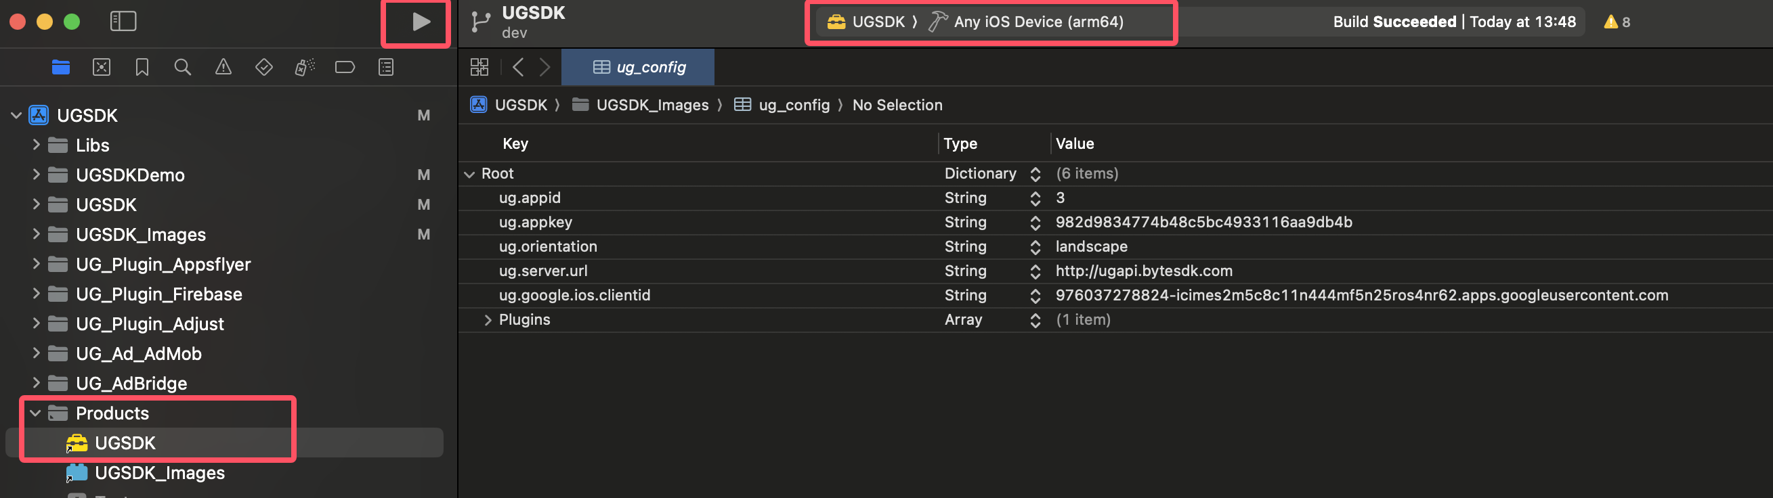The height and width of the screenshot is (498, 1773).
Task: Select the UG_Plugin_Firebase folder row
Action: click(x=224, y=294)
